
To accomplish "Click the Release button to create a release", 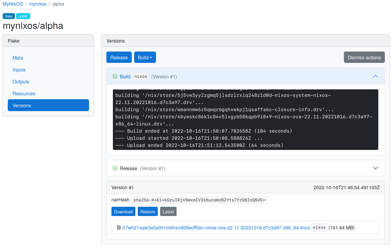I will click(x=119, y=57).
